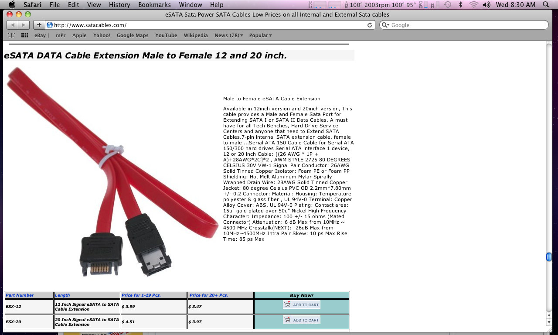Viewport: 558px width, 335px height.
Task: Click the scrollbar down arrow
Action: (549, 322)
